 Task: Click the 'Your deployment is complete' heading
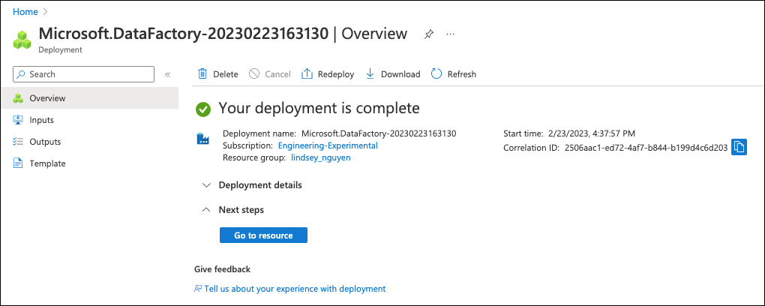[319, 108]
